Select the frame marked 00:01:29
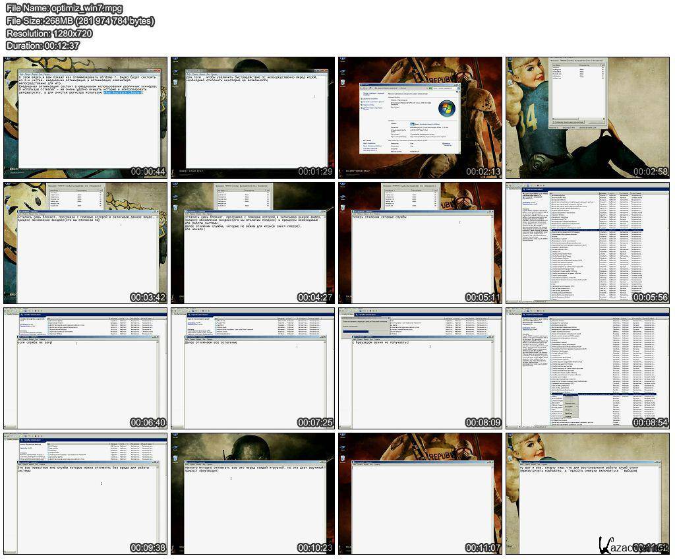This screenshot has height=560, width=675. [x=252, y=117]
